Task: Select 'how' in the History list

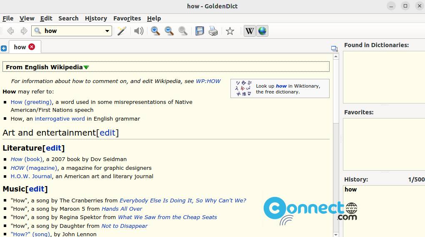Action: tap(350, 189)
